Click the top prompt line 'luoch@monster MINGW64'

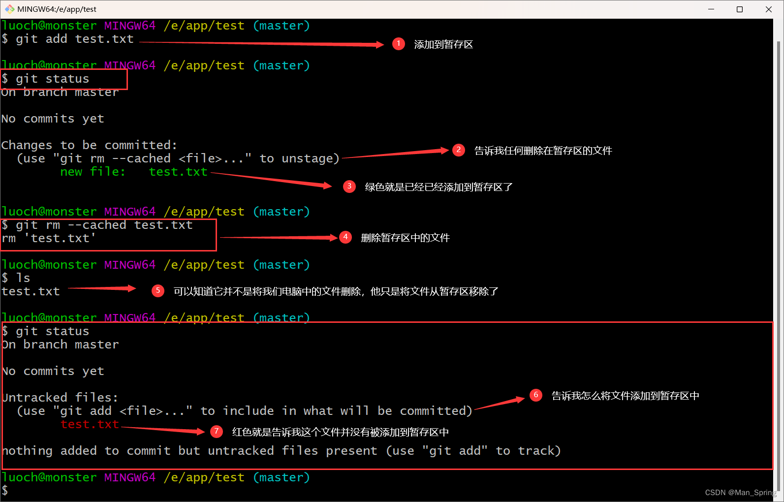point(156,26)
